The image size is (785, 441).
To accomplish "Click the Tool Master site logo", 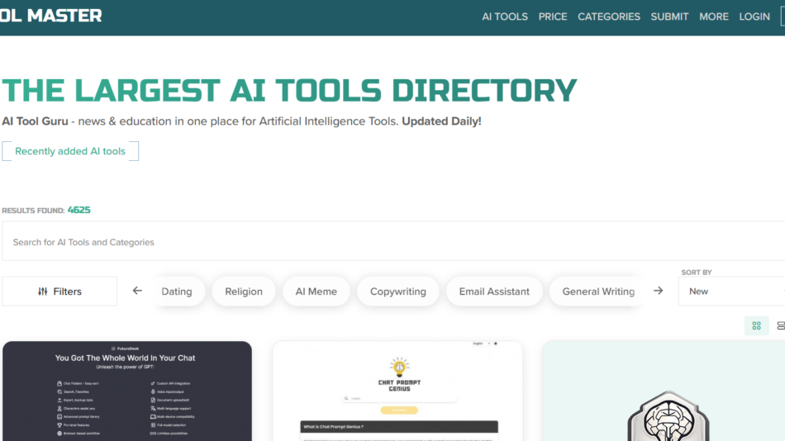I will (x=50, y=16).
